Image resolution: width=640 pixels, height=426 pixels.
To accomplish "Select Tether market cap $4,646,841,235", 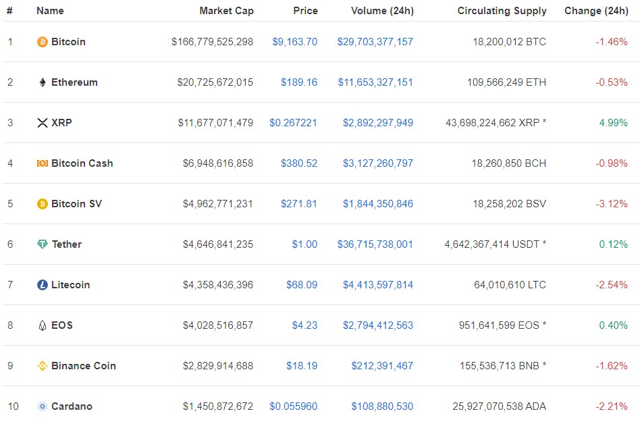I will point(218,244).
